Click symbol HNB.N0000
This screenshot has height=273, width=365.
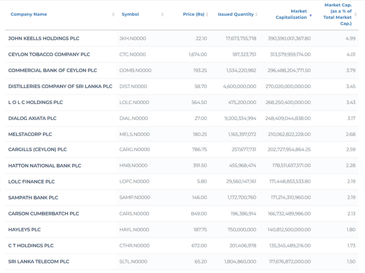(133, 166)
